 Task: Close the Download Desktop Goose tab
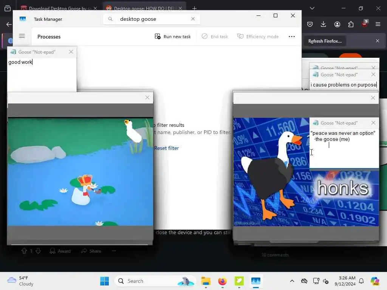coord(95,8)
